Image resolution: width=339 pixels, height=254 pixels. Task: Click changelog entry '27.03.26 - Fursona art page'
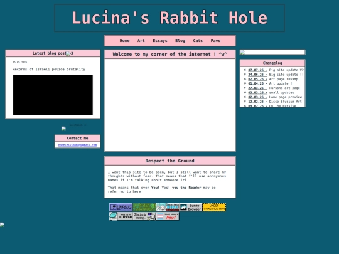click(x=274, y=88)
